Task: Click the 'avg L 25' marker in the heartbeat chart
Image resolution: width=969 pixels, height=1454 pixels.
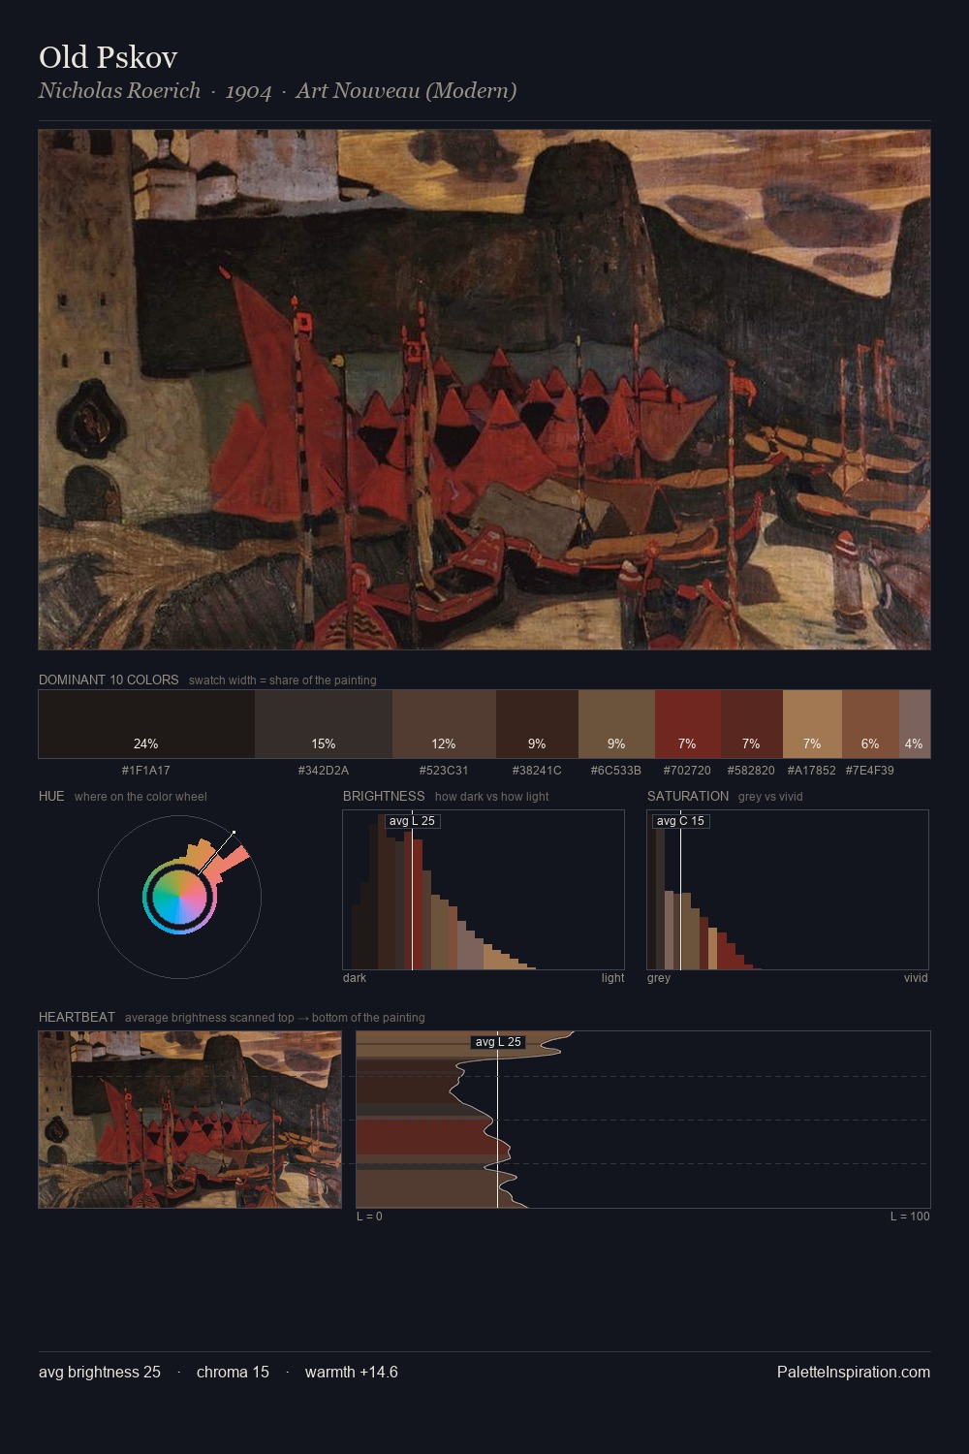Action: click(498, 1042)
